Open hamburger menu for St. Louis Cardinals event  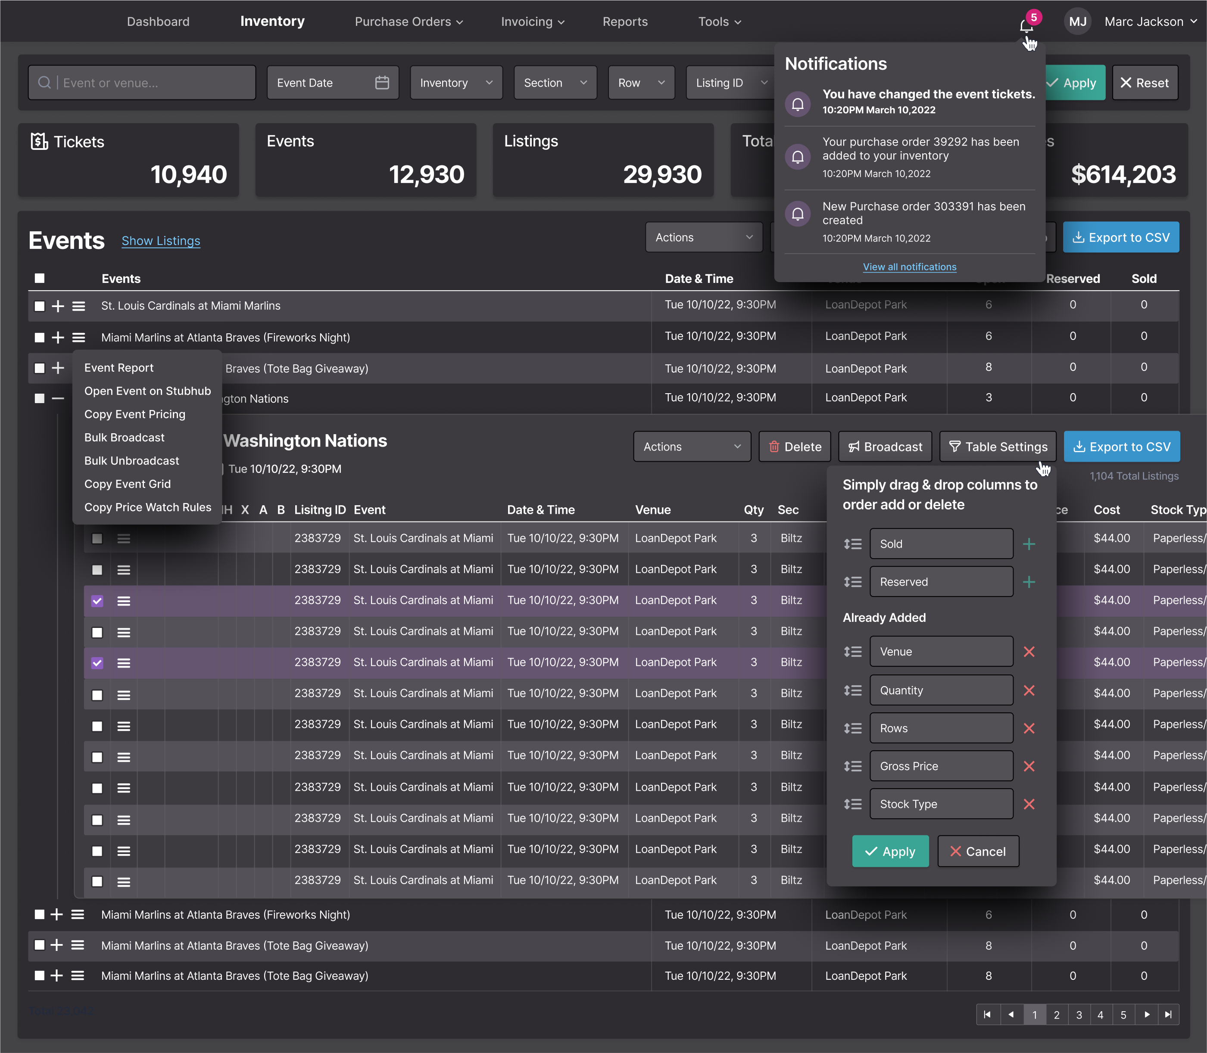79,306
